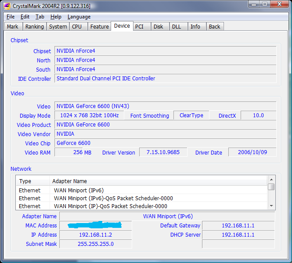Switch to the CPU tab
Image resolution: width=292 pixels, height=263 pixels.
click(x=79, y=27)
